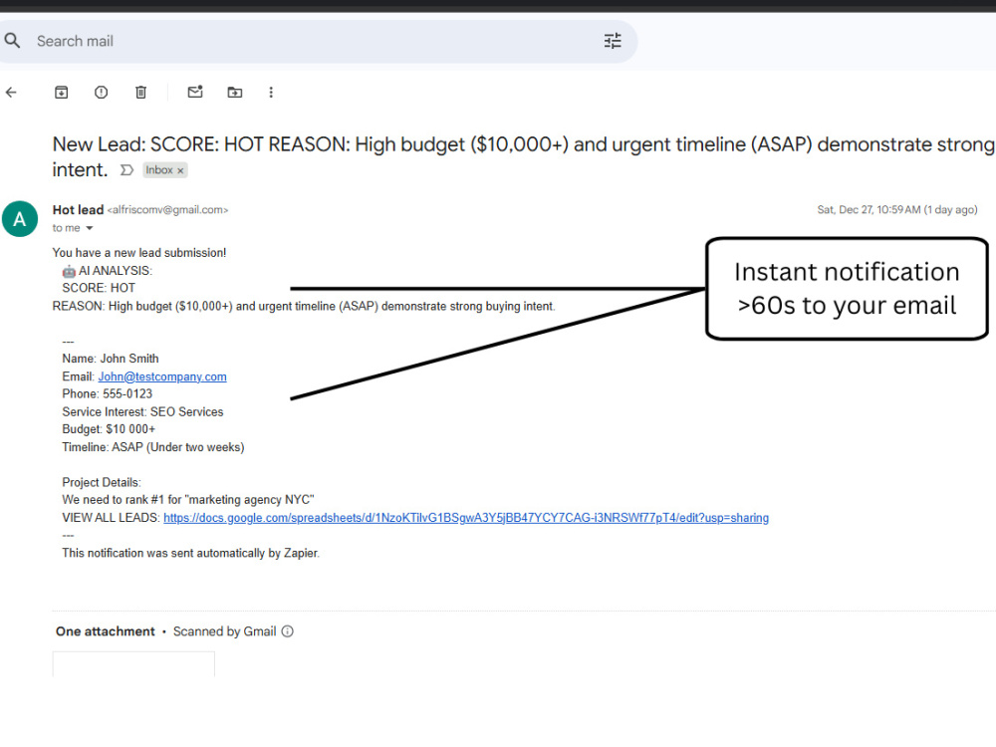This screenshot has height=747, width=996.
Task: Archive this email
Action: (61, 93)
